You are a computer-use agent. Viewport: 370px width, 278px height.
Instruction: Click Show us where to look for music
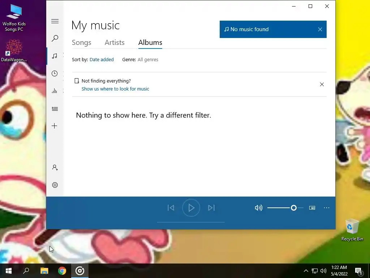[x=115, y=89]
